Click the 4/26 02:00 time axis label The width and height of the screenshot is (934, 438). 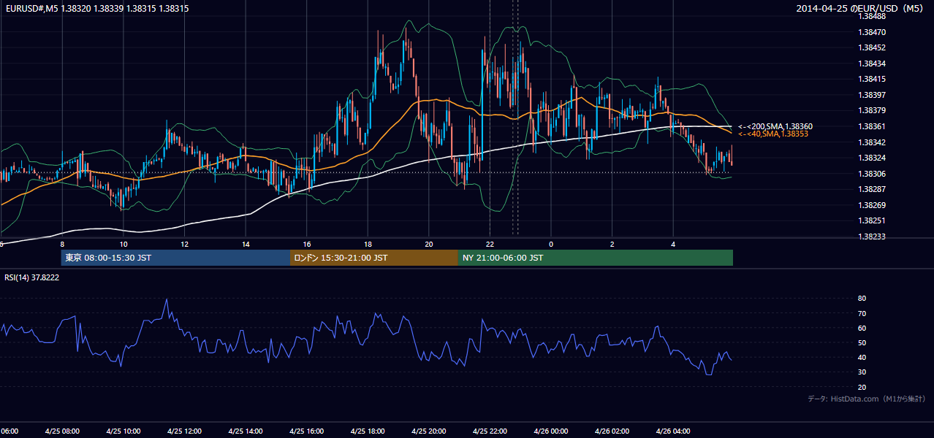tap(612, 431)
